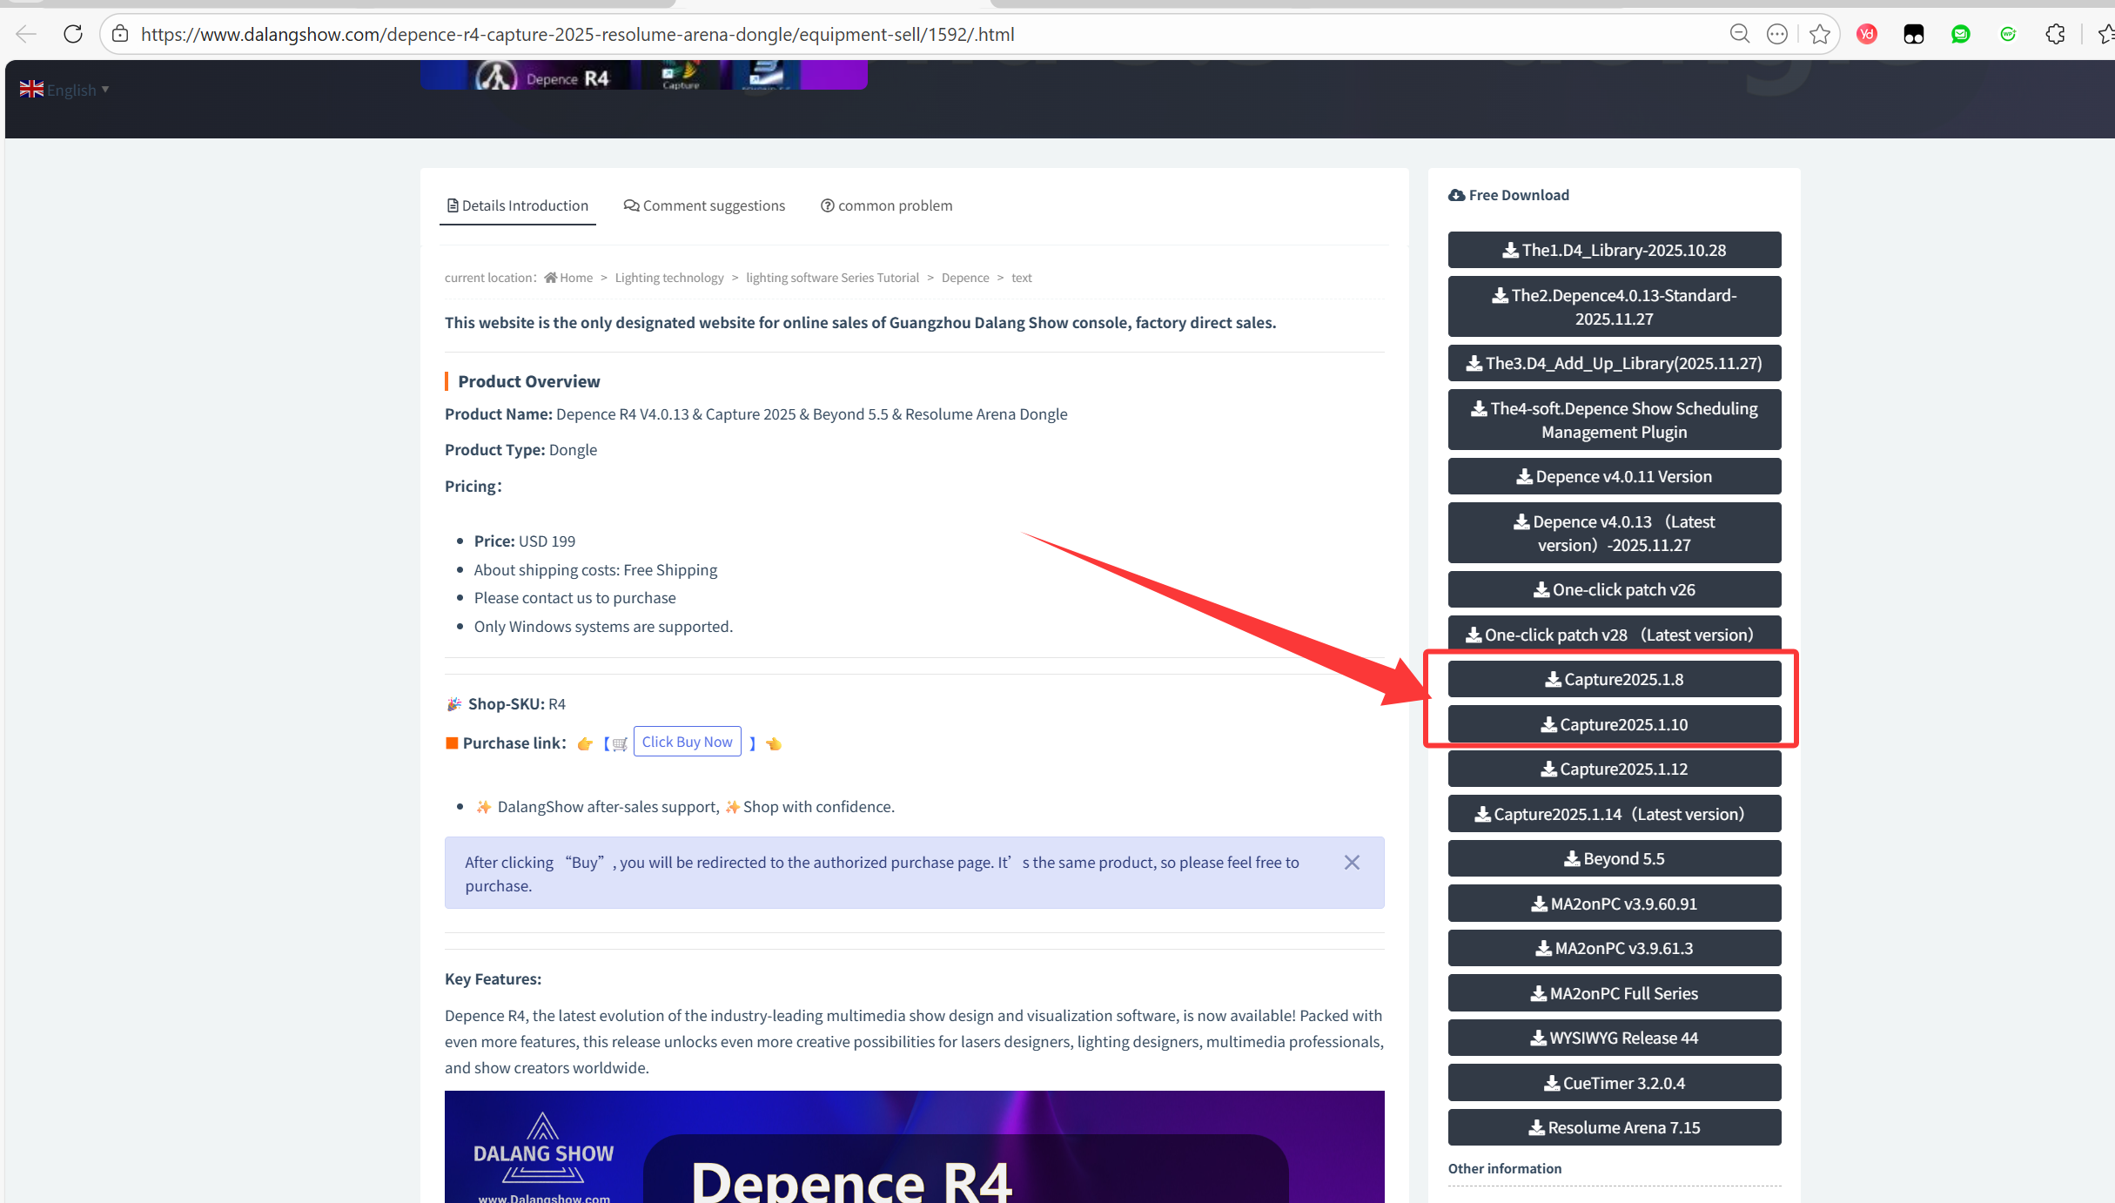The width and height of the screenshot is (2115, 1203).
Task: Click the browser back arrow
Action: point(26,34)
